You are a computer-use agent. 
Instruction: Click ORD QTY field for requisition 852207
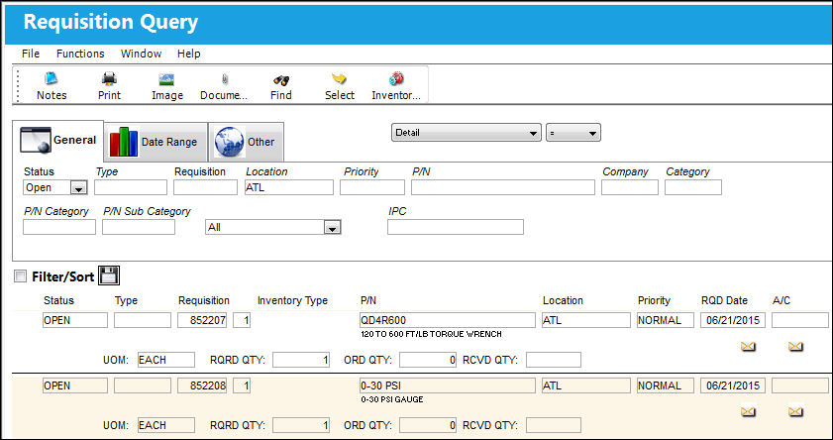tap(428, 360)
